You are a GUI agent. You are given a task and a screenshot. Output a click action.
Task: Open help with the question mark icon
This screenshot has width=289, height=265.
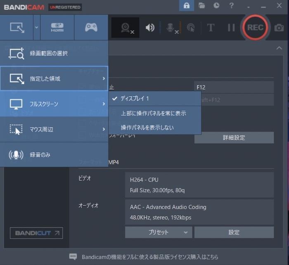(x=232, y=5)
